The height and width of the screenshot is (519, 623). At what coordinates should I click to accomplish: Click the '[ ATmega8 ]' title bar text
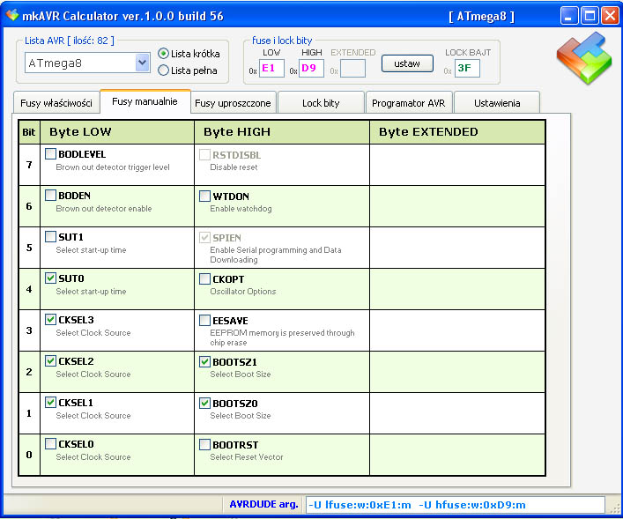coord(481,16)
